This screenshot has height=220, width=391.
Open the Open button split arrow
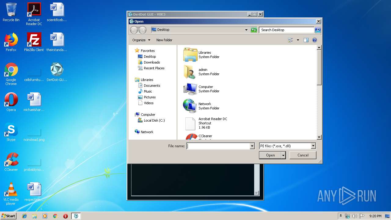coord(283,155)
